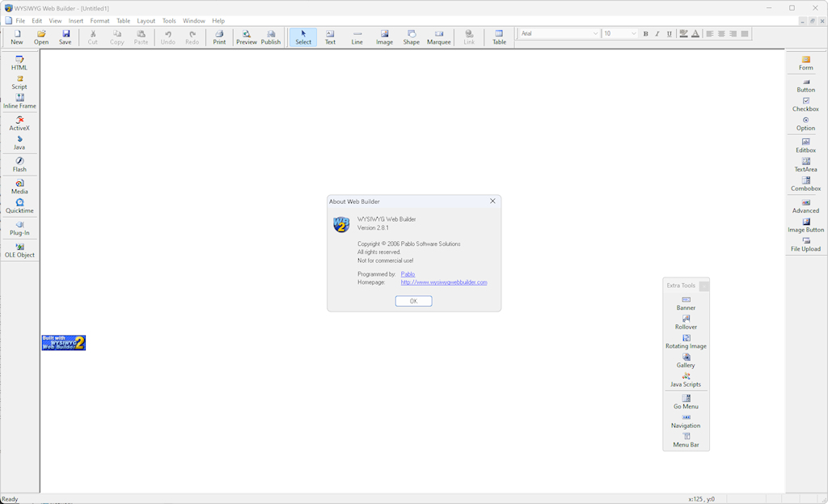Insert a Java applet object

pos(19,142)
